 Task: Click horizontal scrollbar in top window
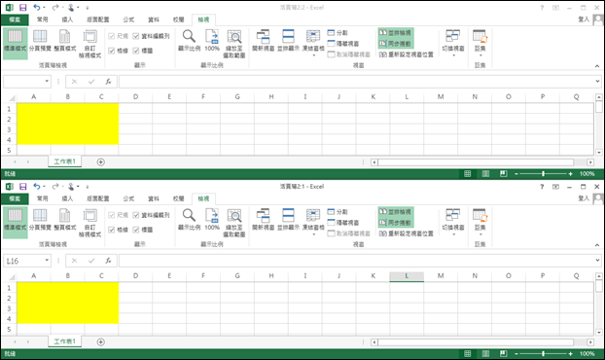coord(476,162)
